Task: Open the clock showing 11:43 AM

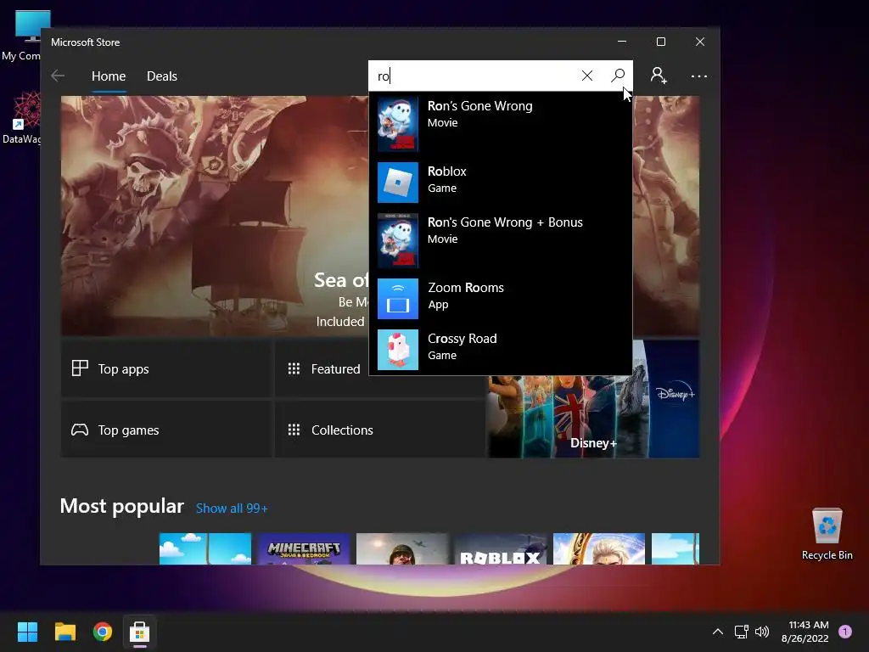Action: click(x=805, y=632)
